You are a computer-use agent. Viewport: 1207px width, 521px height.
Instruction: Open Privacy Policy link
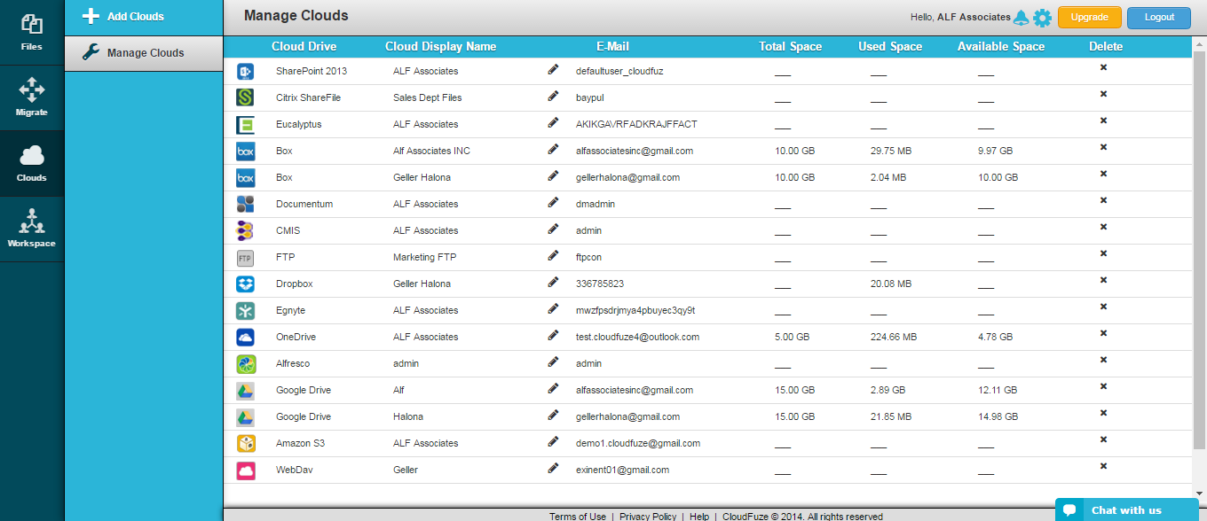[648, 516]
